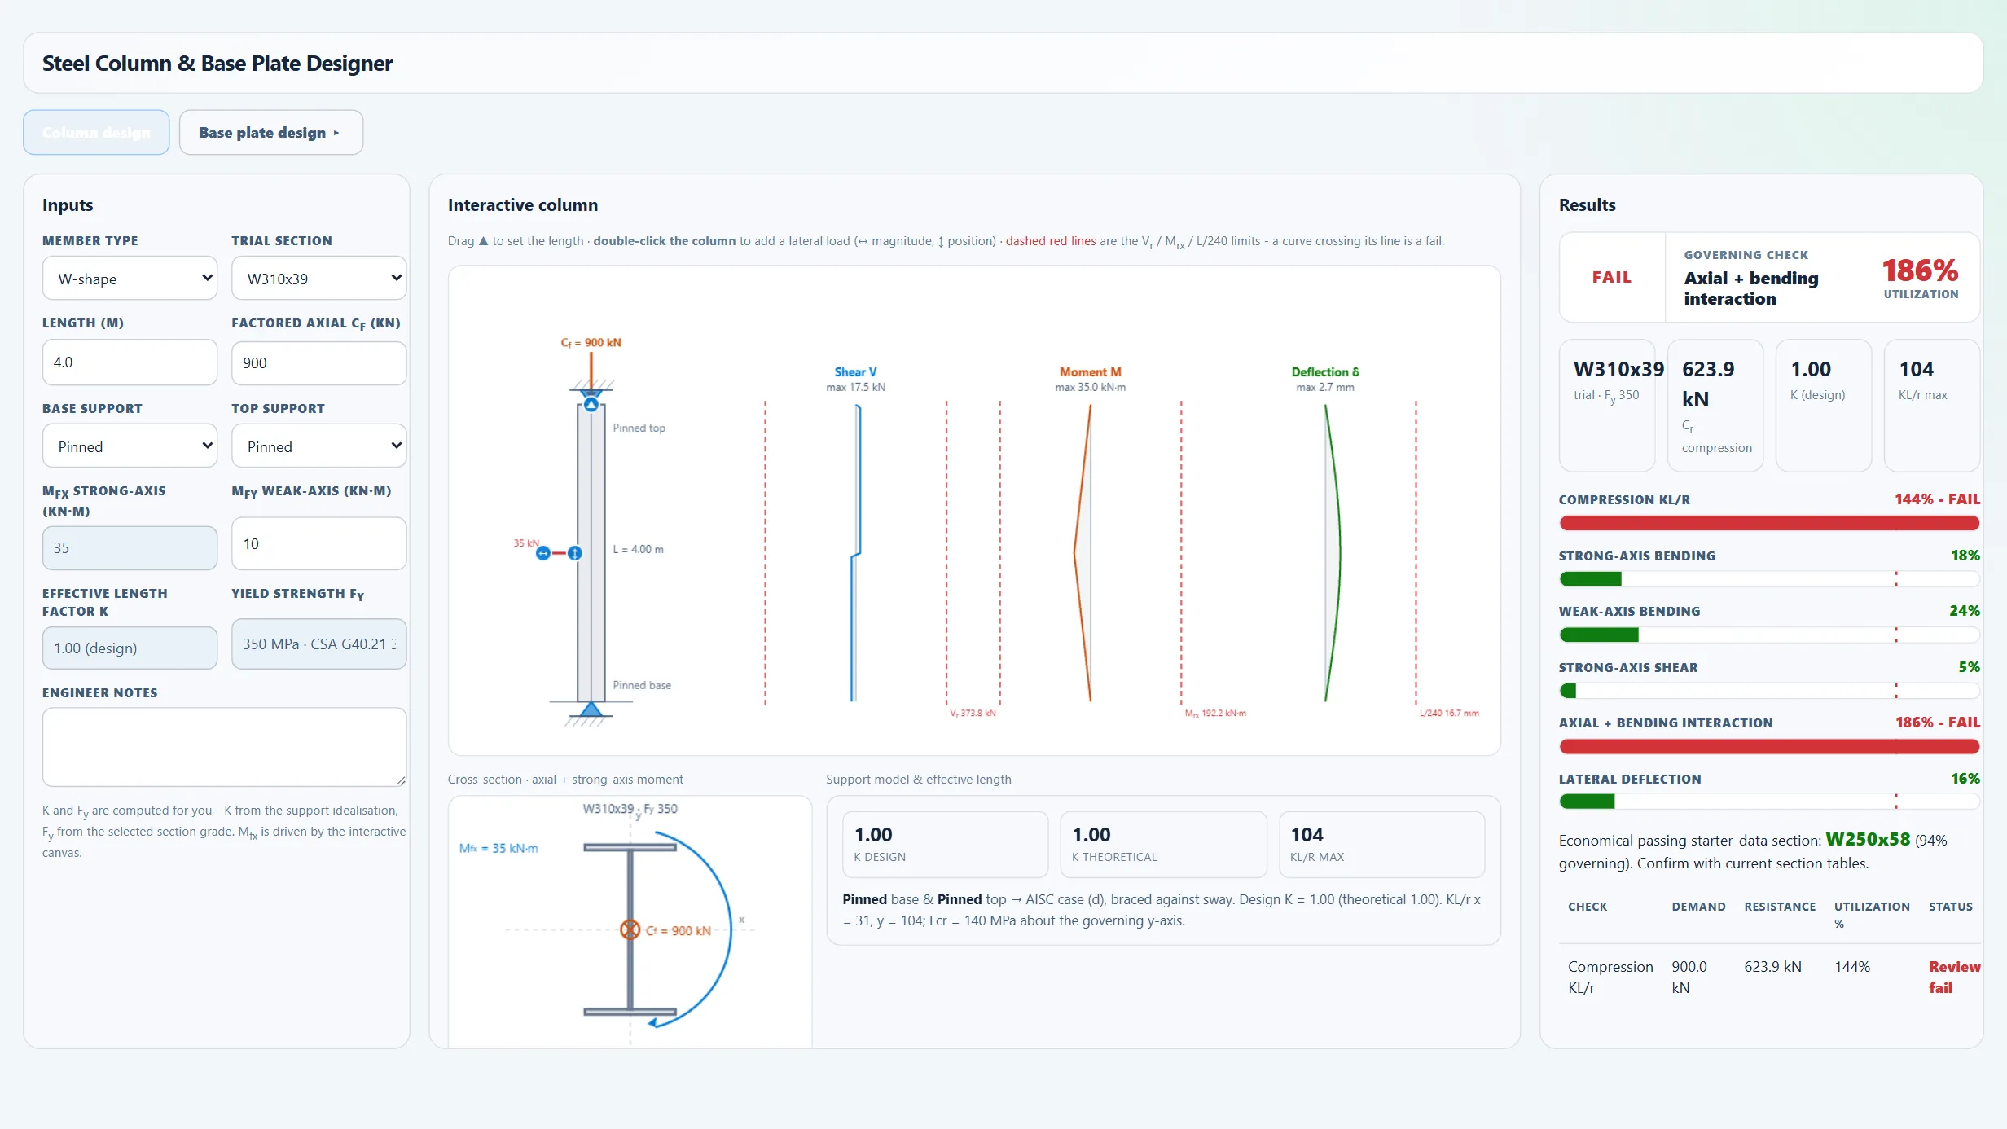
Task: Open the Member Type W-shape dropdown
Action: 130,279
